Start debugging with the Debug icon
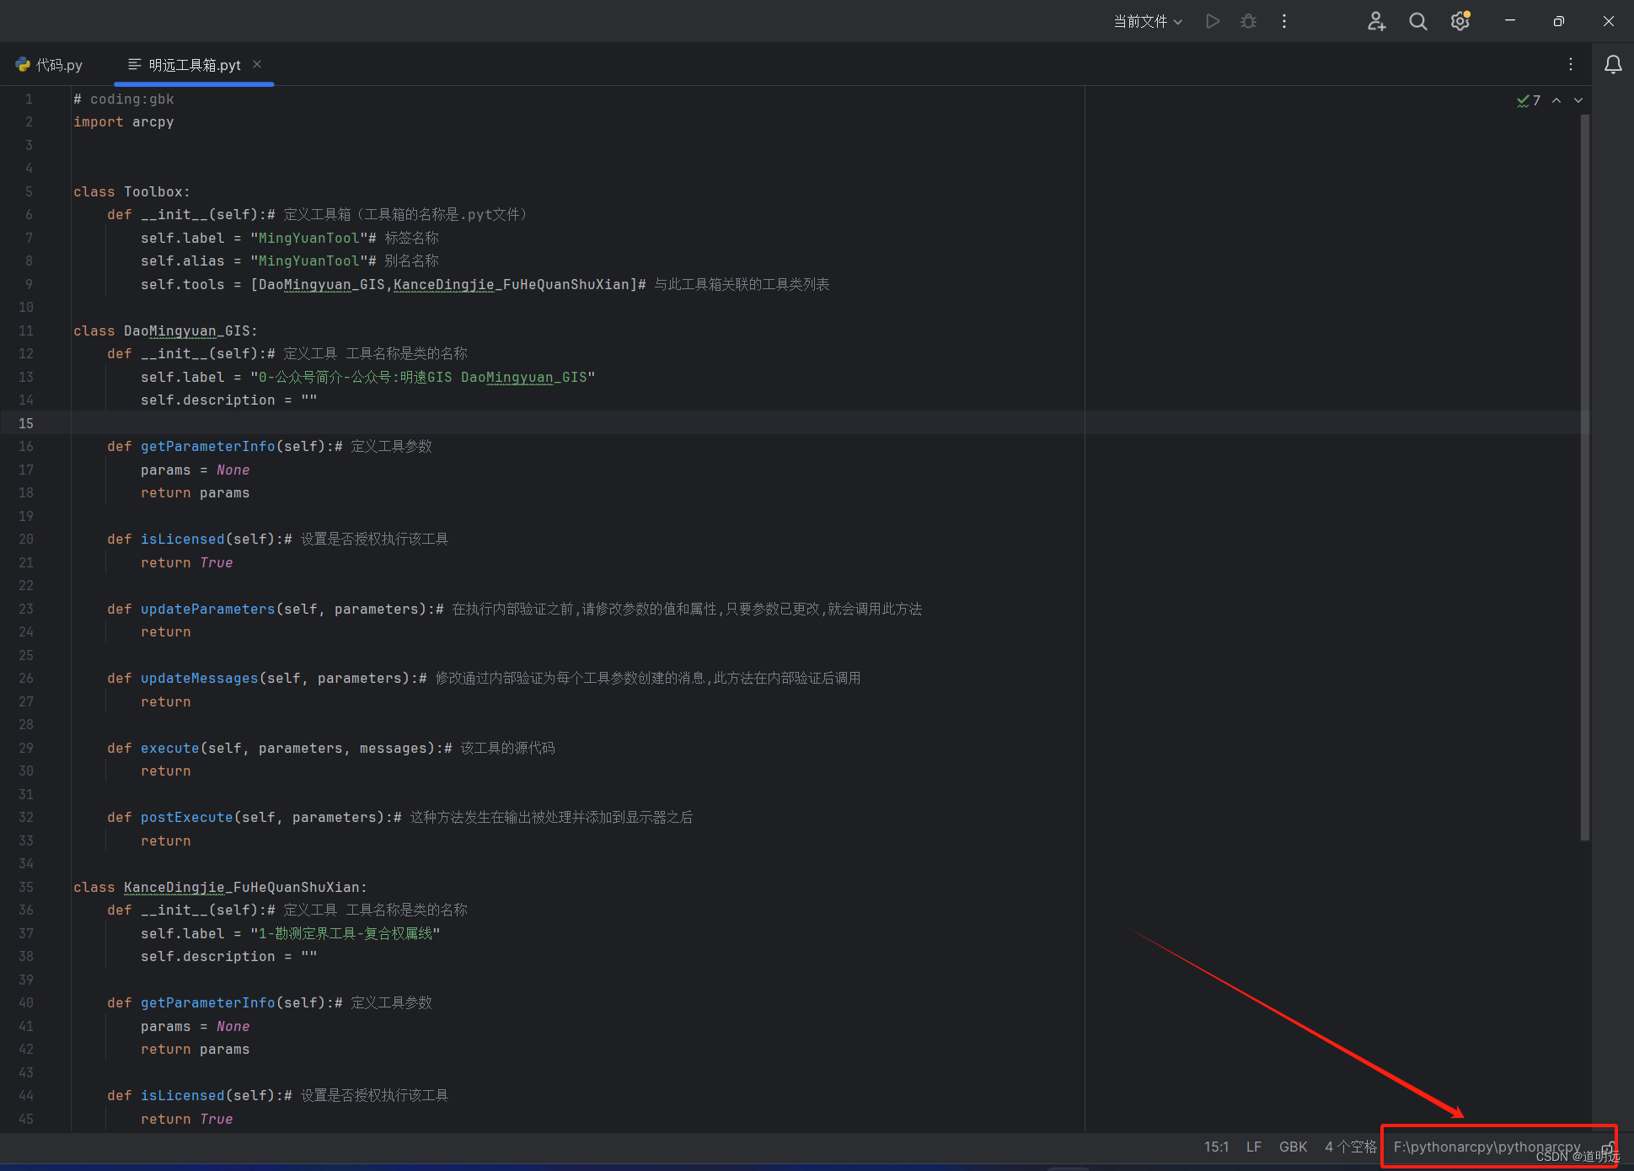The width and height of the screenshot is (1634, 1171). pyautogui.click(x=1248, y=21)
